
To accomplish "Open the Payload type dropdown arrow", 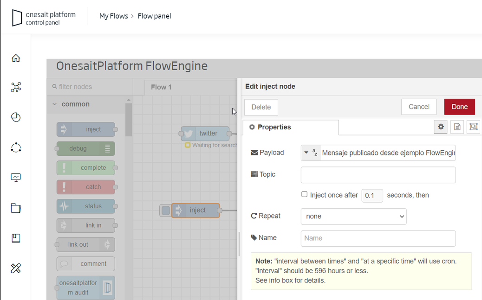I will [x=306, y=153].
